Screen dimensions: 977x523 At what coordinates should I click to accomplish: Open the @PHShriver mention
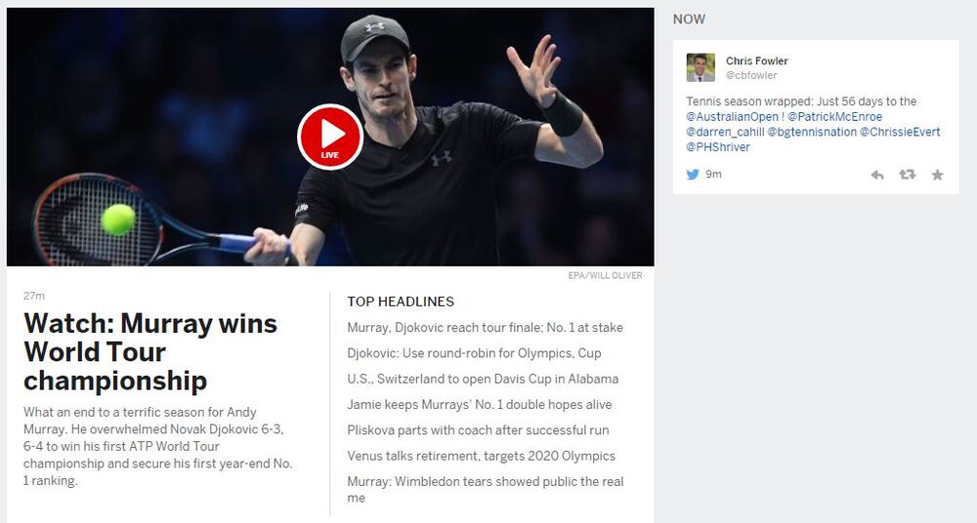(718, 147)
